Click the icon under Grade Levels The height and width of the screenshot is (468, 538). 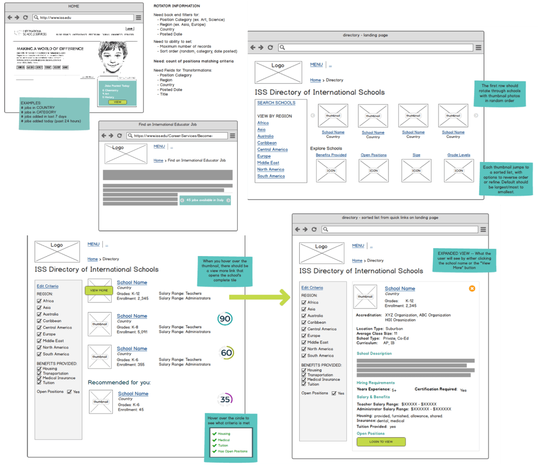pos(458,171)
